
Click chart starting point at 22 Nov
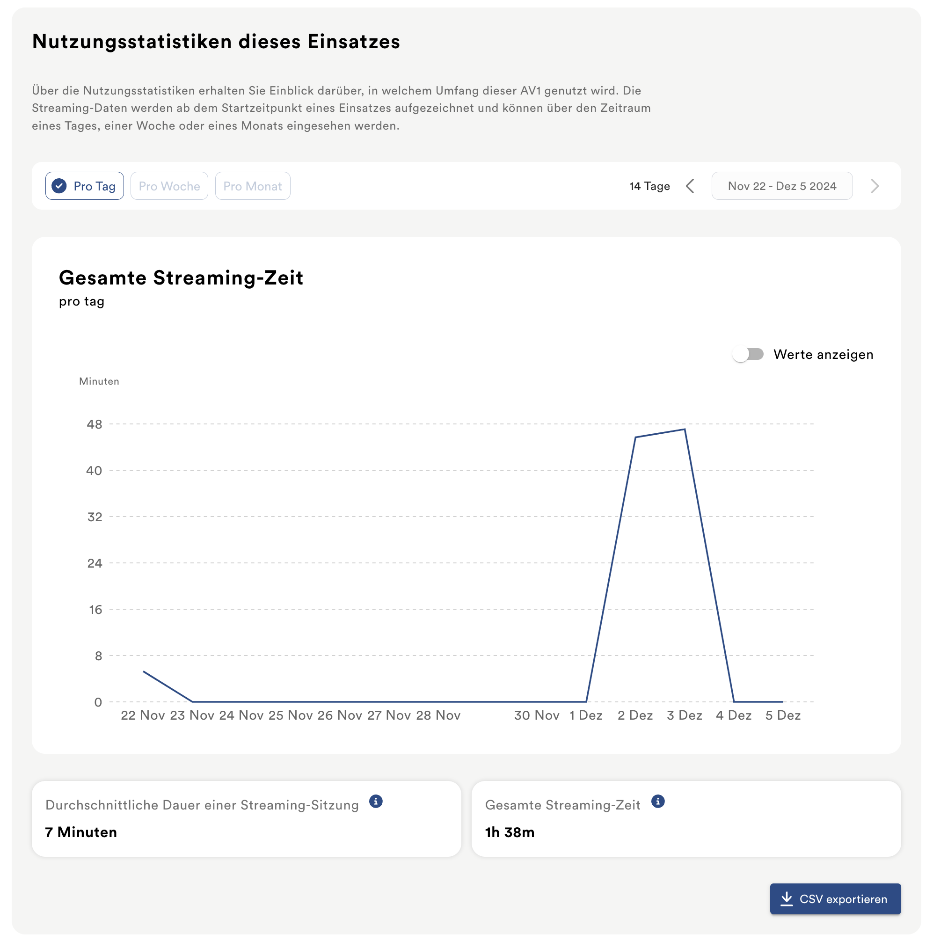[143, 671]
